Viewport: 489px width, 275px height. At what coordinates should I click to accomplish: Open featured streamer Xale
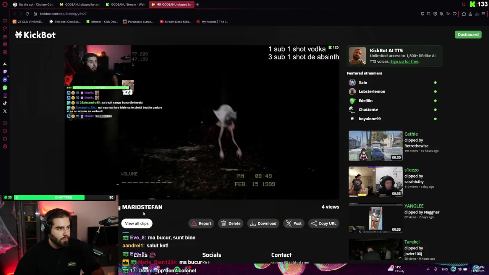363,82
